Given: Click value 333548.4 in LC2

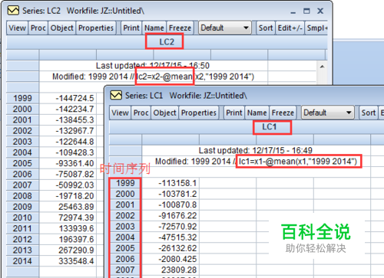Looking at the screenshot, I should coord(76,261).
